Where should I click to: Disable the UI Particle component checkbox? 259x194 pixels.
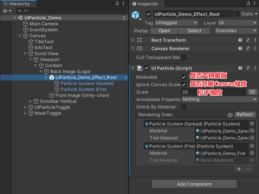(147, 68)
